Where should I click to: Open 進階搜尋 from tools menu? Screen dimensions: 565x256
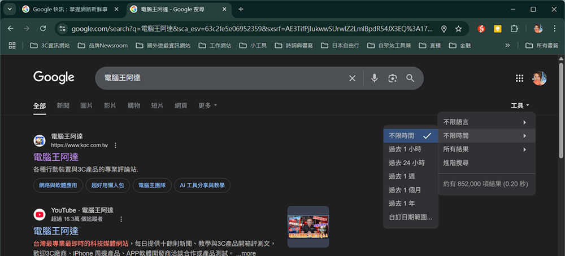point(486,163)
